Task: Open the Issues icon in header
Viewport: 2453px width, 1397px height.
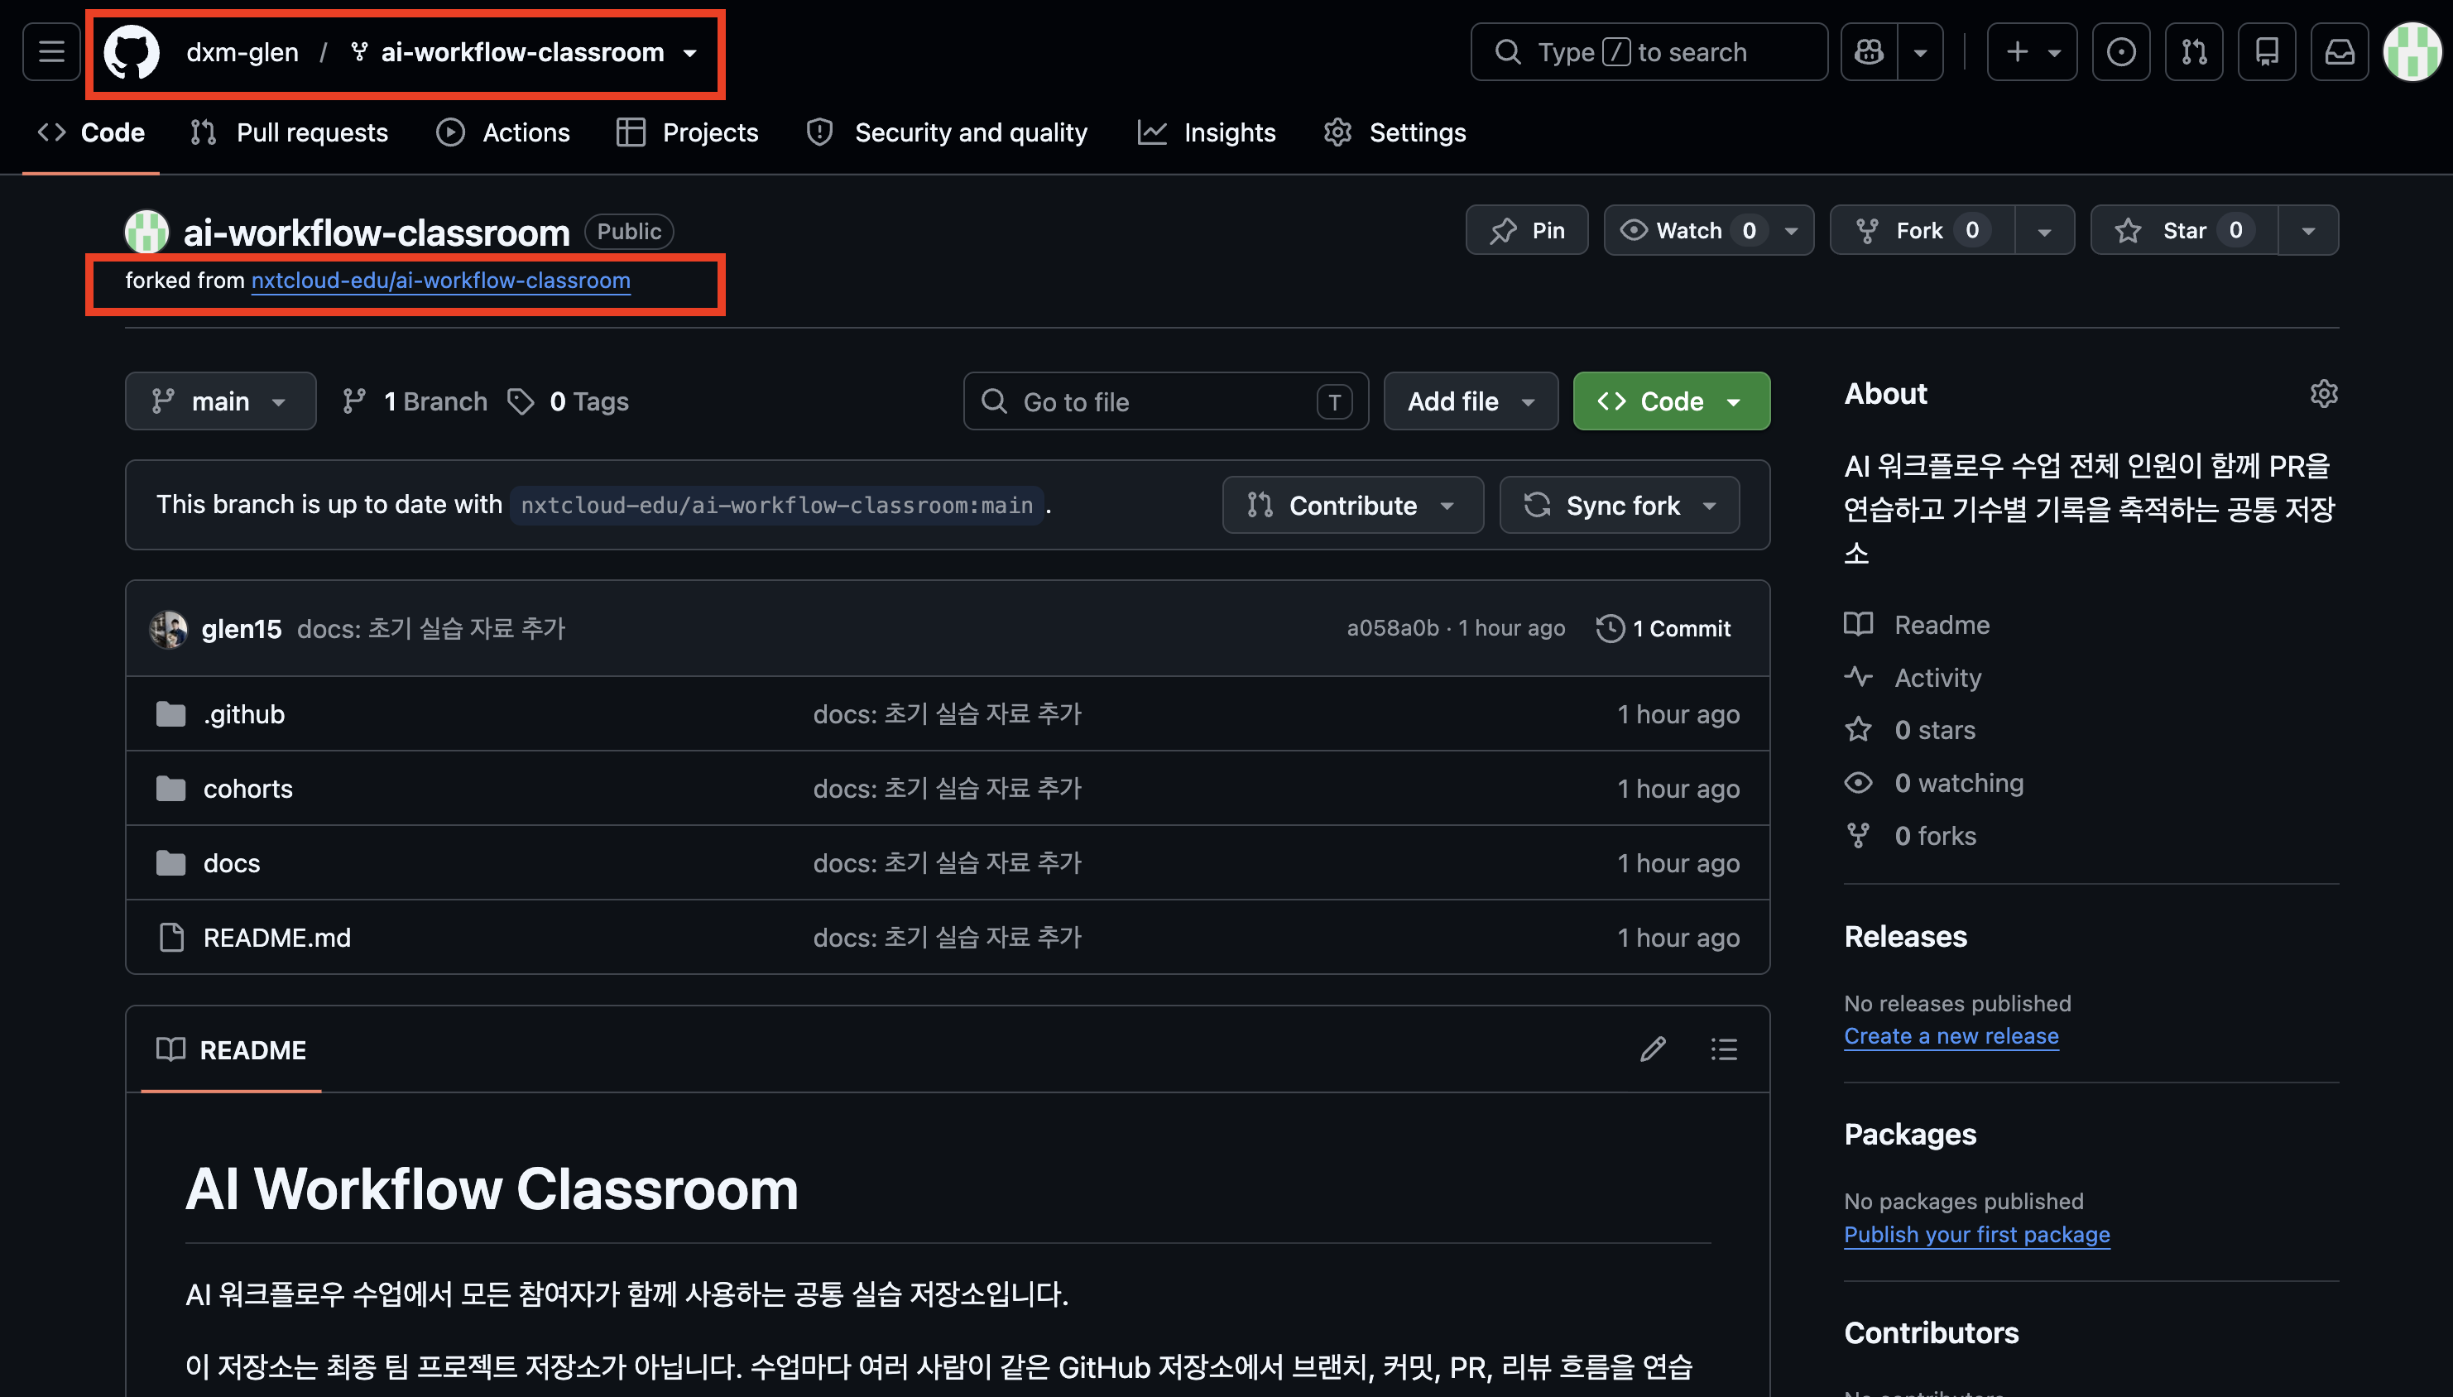Action: pyautogui.click(x=2121, y=52)
